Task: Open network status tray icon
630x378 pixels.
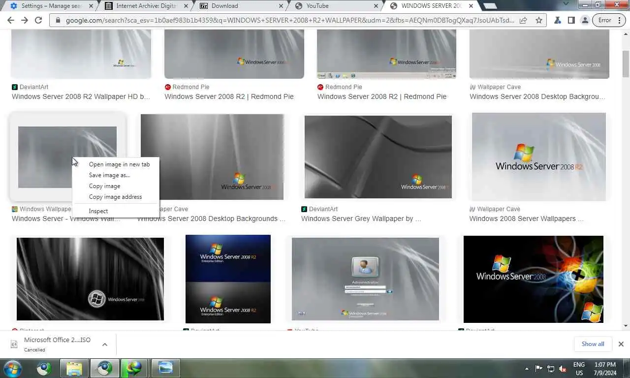Action: point(551,369)
